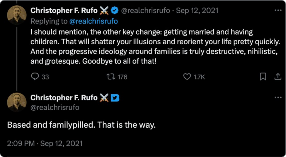Click the Twitter bird badge beside the lower name
Image resolution: width=286 pixels, height=157 pixels.
[x=115, y=98]
